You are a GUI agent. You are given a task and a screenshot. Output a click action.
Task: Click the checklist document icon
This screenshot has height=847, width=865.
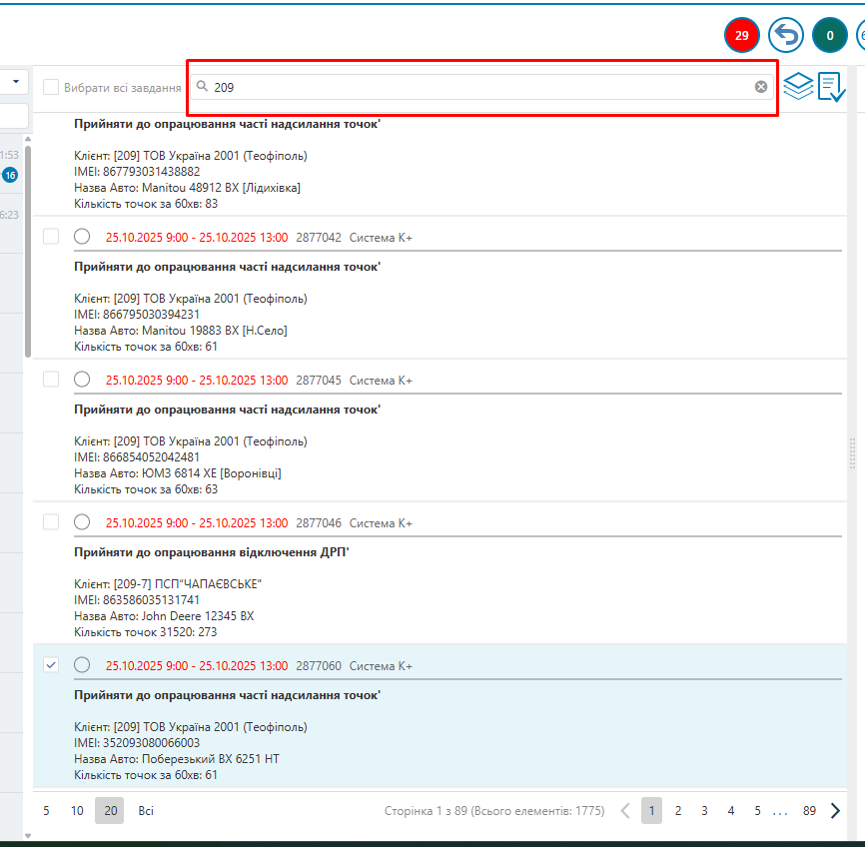pos(831,87)
